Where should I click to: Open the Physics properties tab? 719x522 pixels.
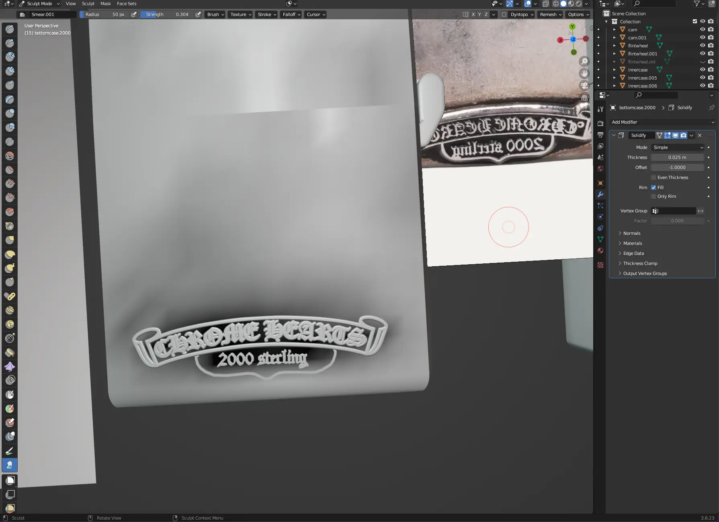tap(600, 217)
